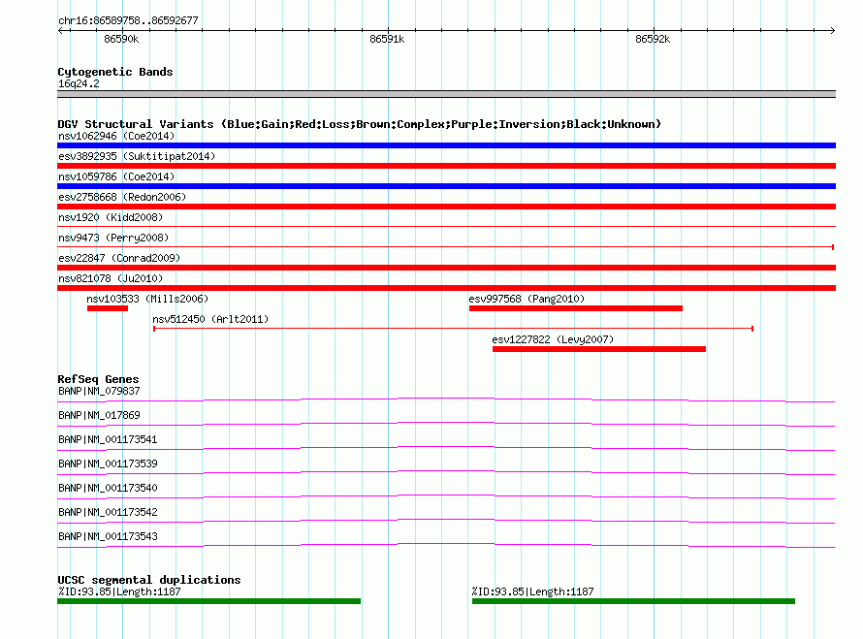The image size is (863, 639).
Task: Click the 86592k ruler tick label
Action: [x=653, y=39]
